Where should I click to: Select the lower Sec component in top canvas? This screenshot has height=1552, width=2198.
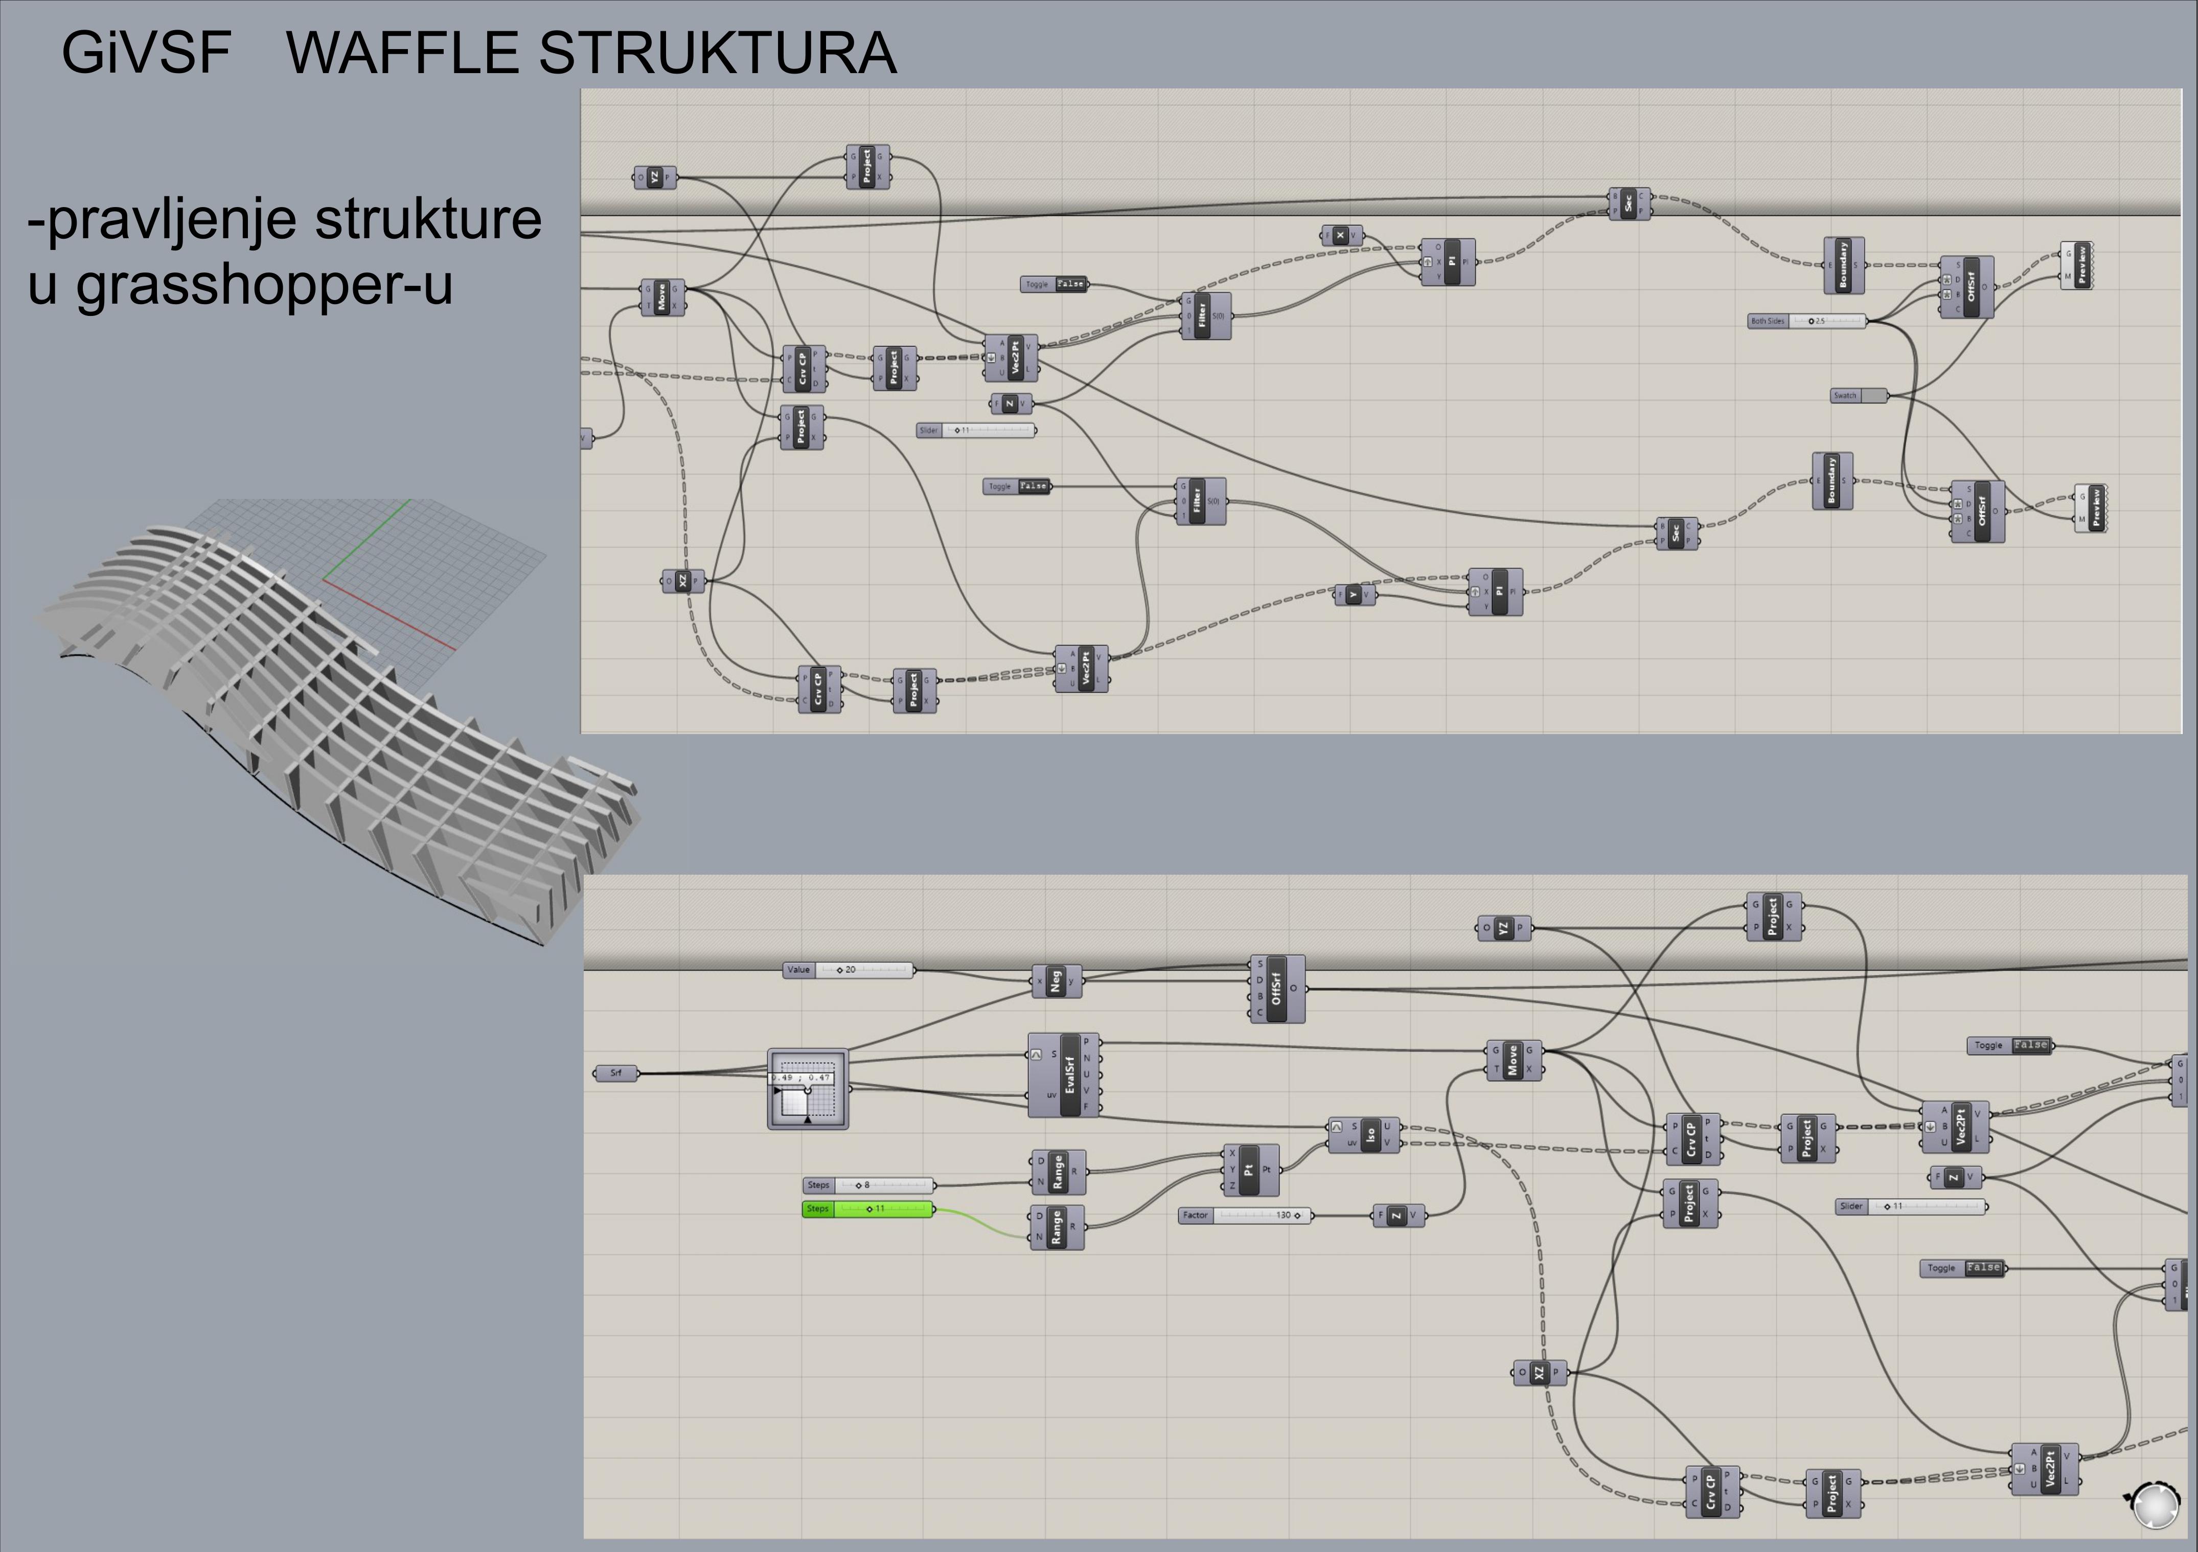(x=1677, y=533)
